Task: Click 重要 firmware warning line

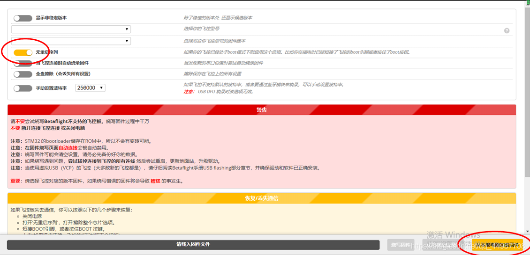Action: 97,181
